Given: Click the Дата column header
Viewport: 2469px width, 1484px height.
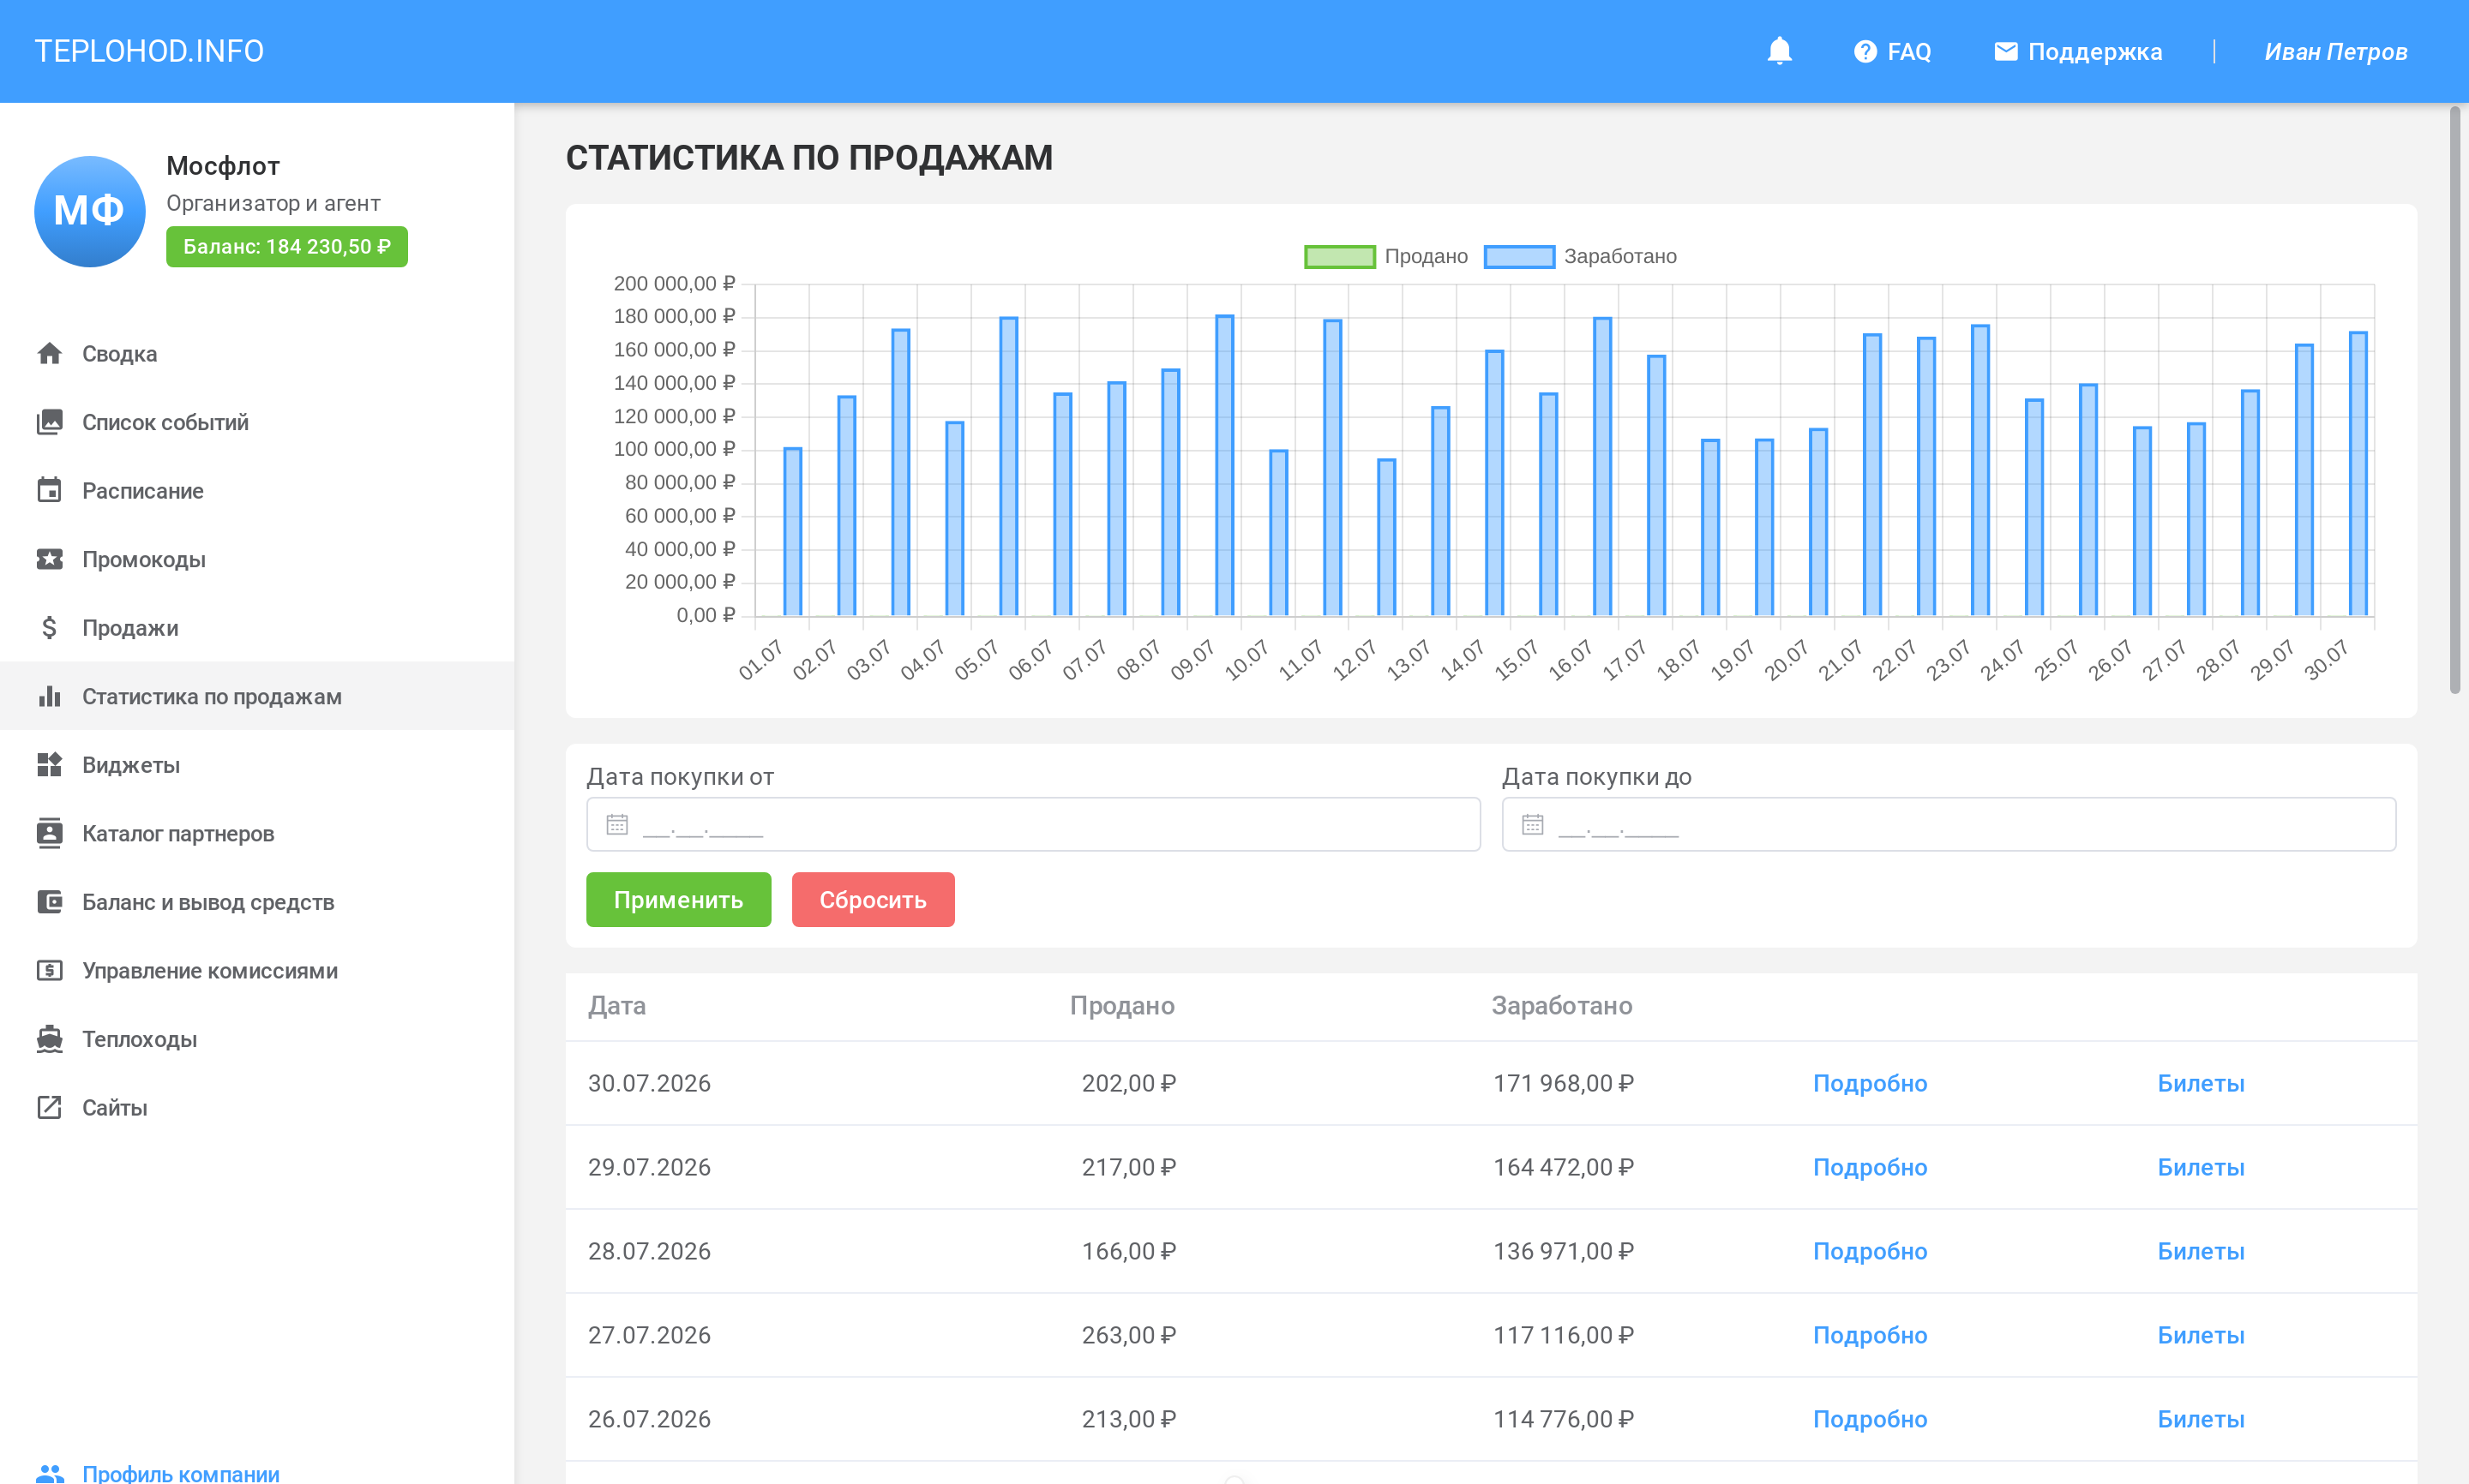Looking at the screenshot, I should (617, 1005).
